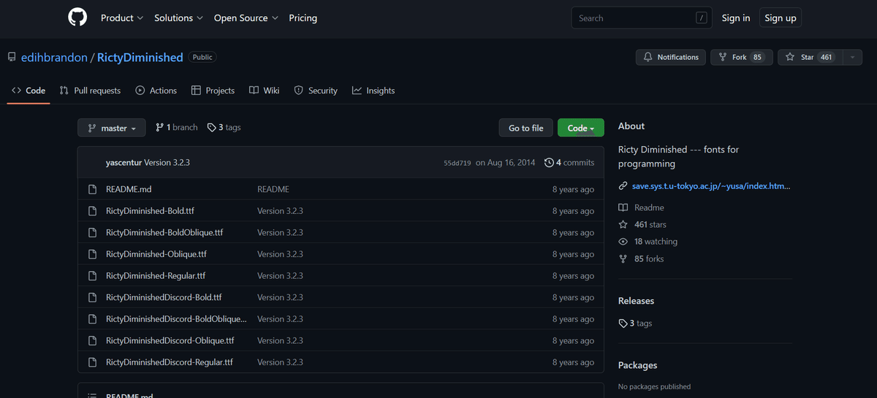Open the Releases heading link
The image size is (877, 398).
[x=636, y=301]
